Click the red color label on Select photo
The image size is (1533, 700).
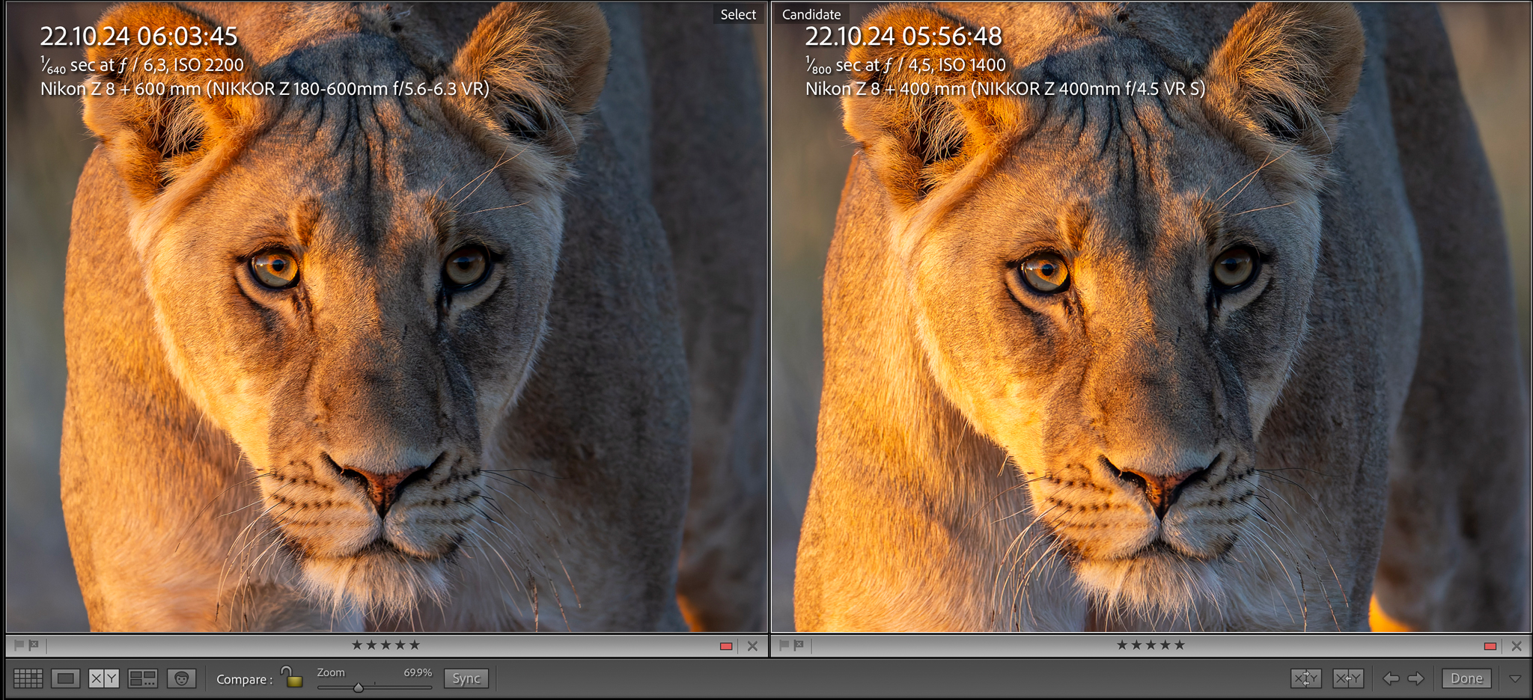[x=726, y=645]
